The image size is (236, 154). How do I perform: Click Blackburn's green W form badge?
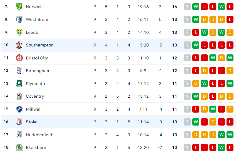221,147
